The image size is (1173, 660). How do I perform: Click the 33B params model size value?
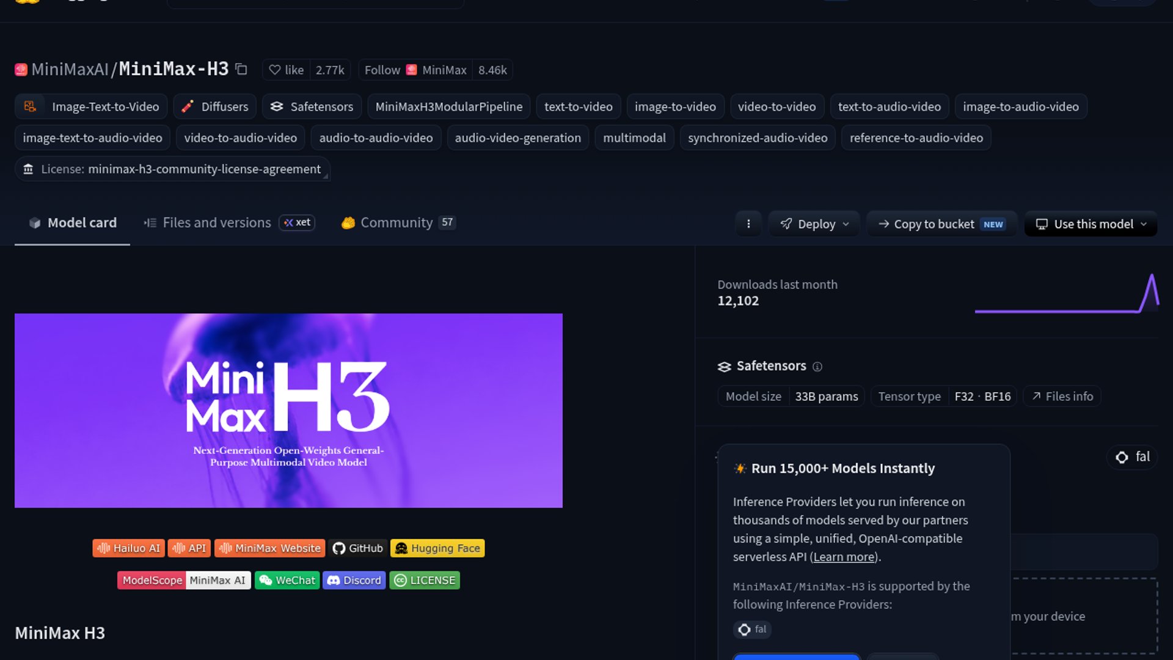click(x=827, y=396)
